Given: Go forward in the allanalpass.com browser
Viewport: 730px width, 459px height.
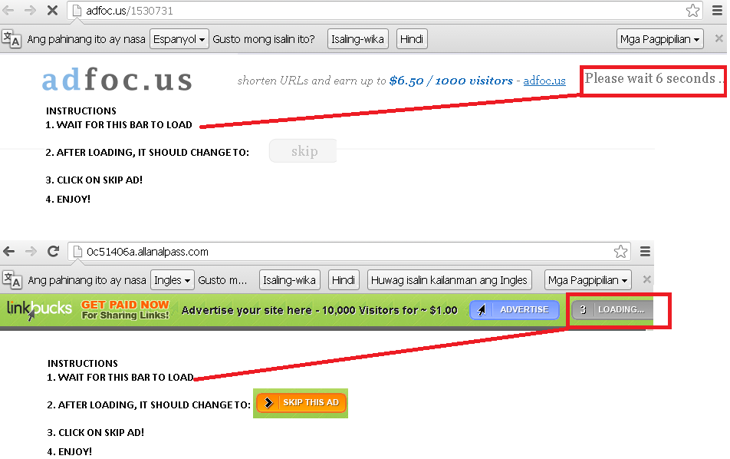Looking at the screenshot, I should coord(31,252).
